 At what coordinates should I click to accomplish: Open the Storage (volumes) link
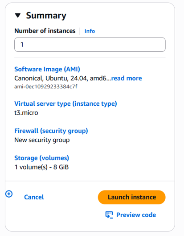point(41,158)
